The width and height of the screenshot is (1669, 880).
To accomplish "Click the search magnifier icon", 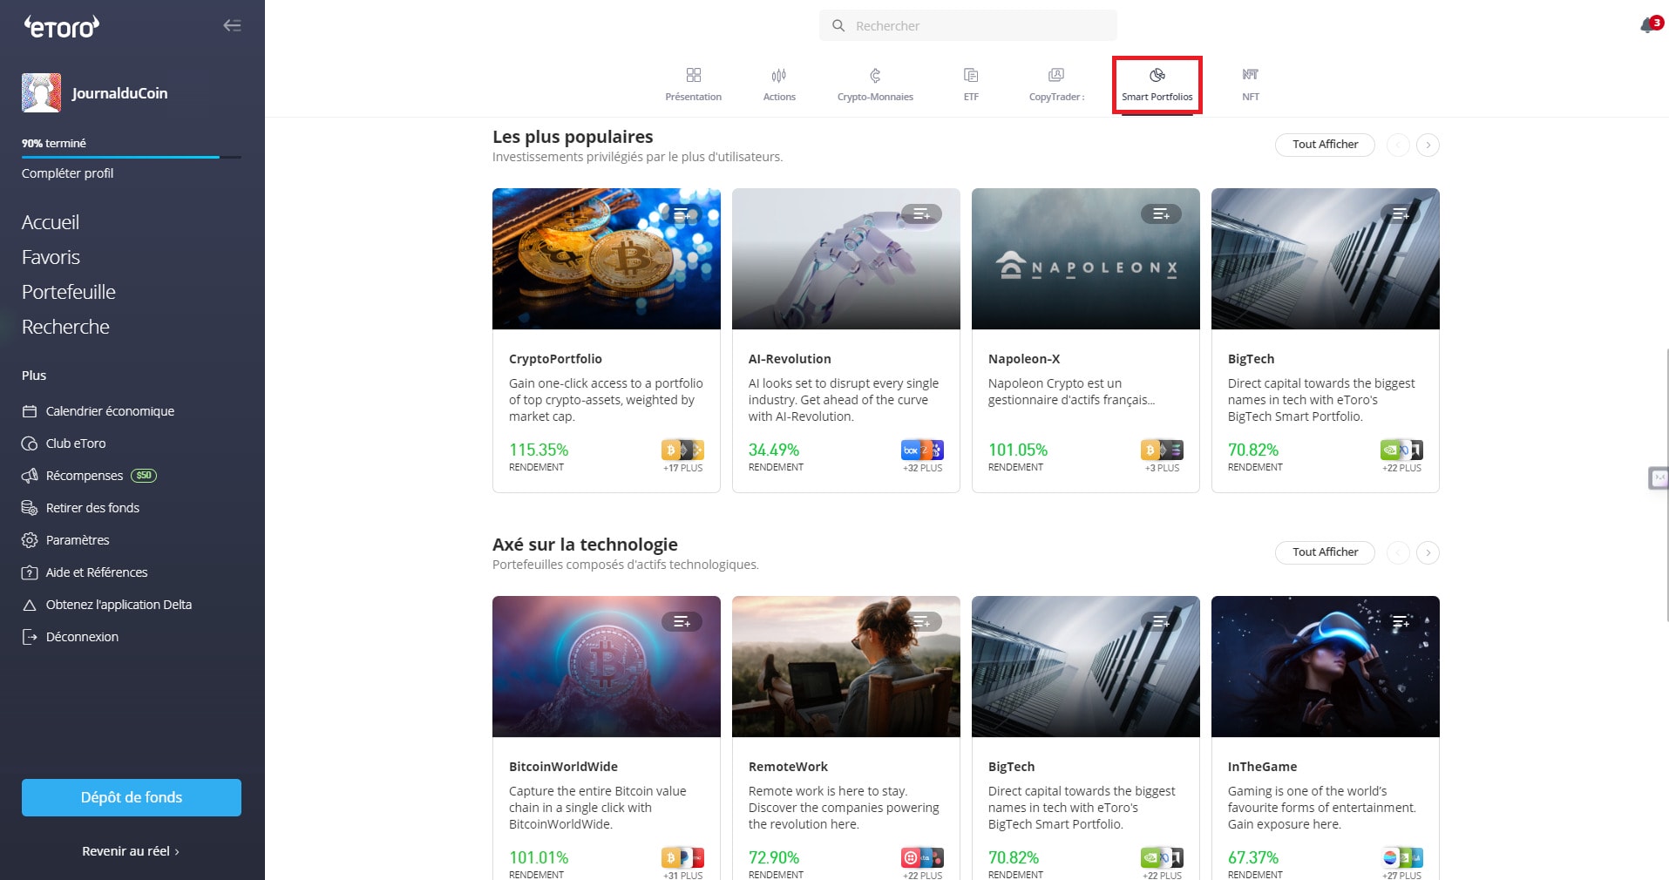I will tap(838, 26).
